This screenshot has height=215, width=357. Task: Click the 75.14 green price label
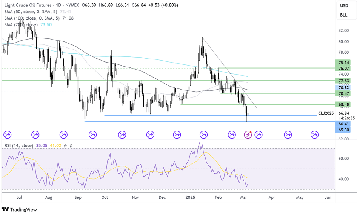click(x=343, y=63)
